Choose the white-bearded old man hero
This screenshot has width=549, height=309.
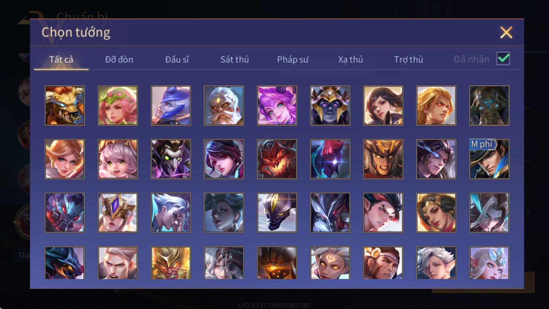[224, 105]
